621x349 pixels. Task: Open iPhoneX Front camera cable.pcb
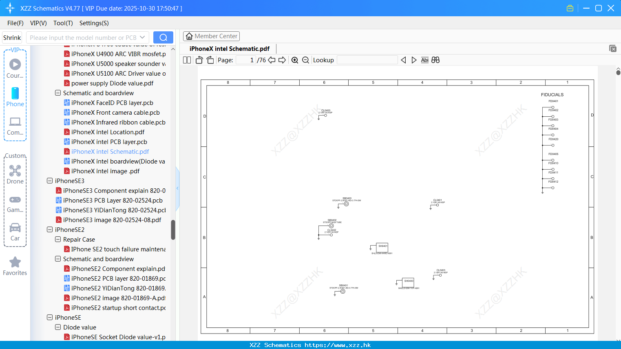(115, 113)
